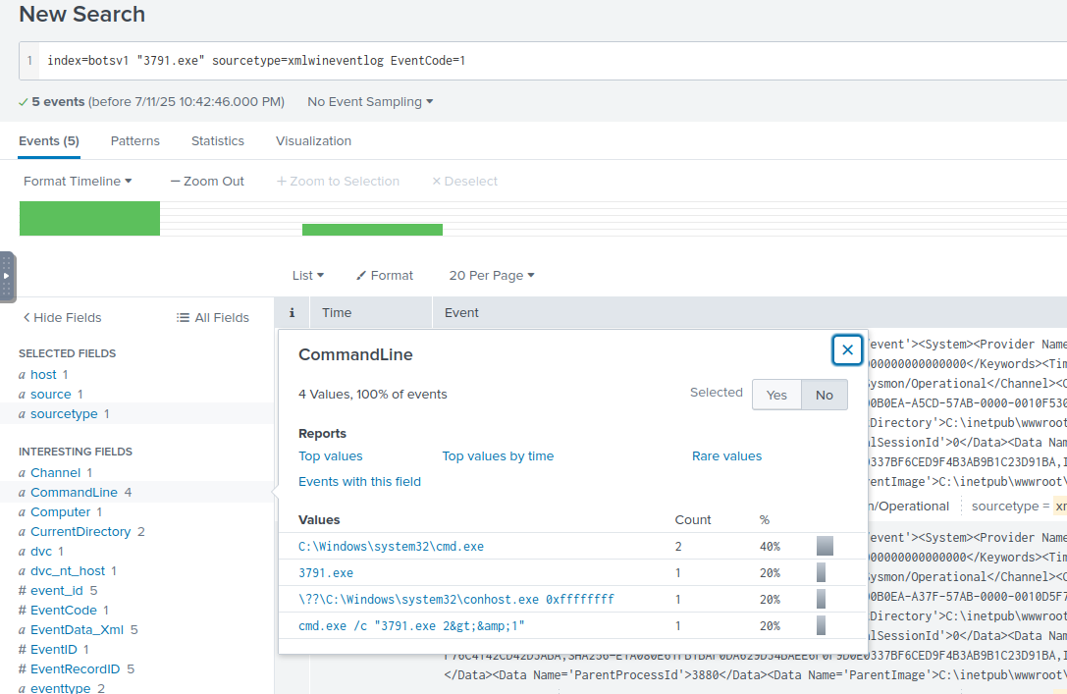Click Events with this field link
This screenshot has width=1067, height=694.
[360, 481]
